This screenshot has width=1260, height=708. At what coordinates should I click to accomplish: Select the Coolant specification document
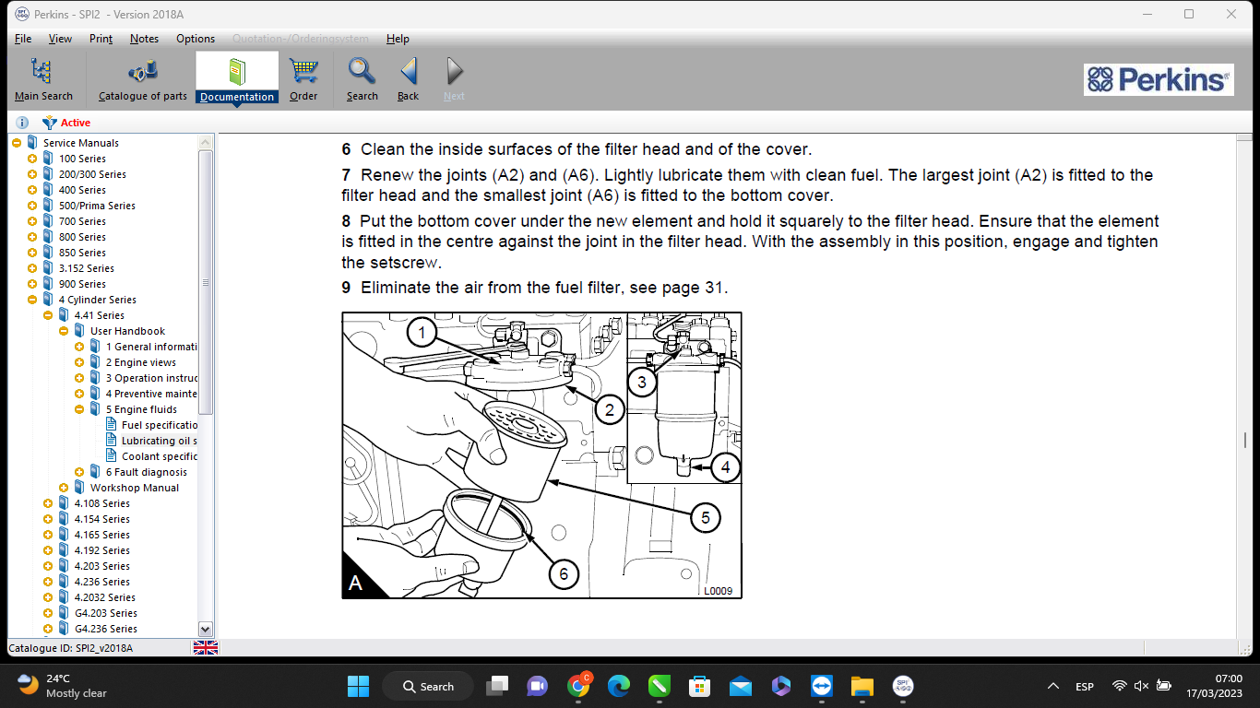click(x=159, y=456)
